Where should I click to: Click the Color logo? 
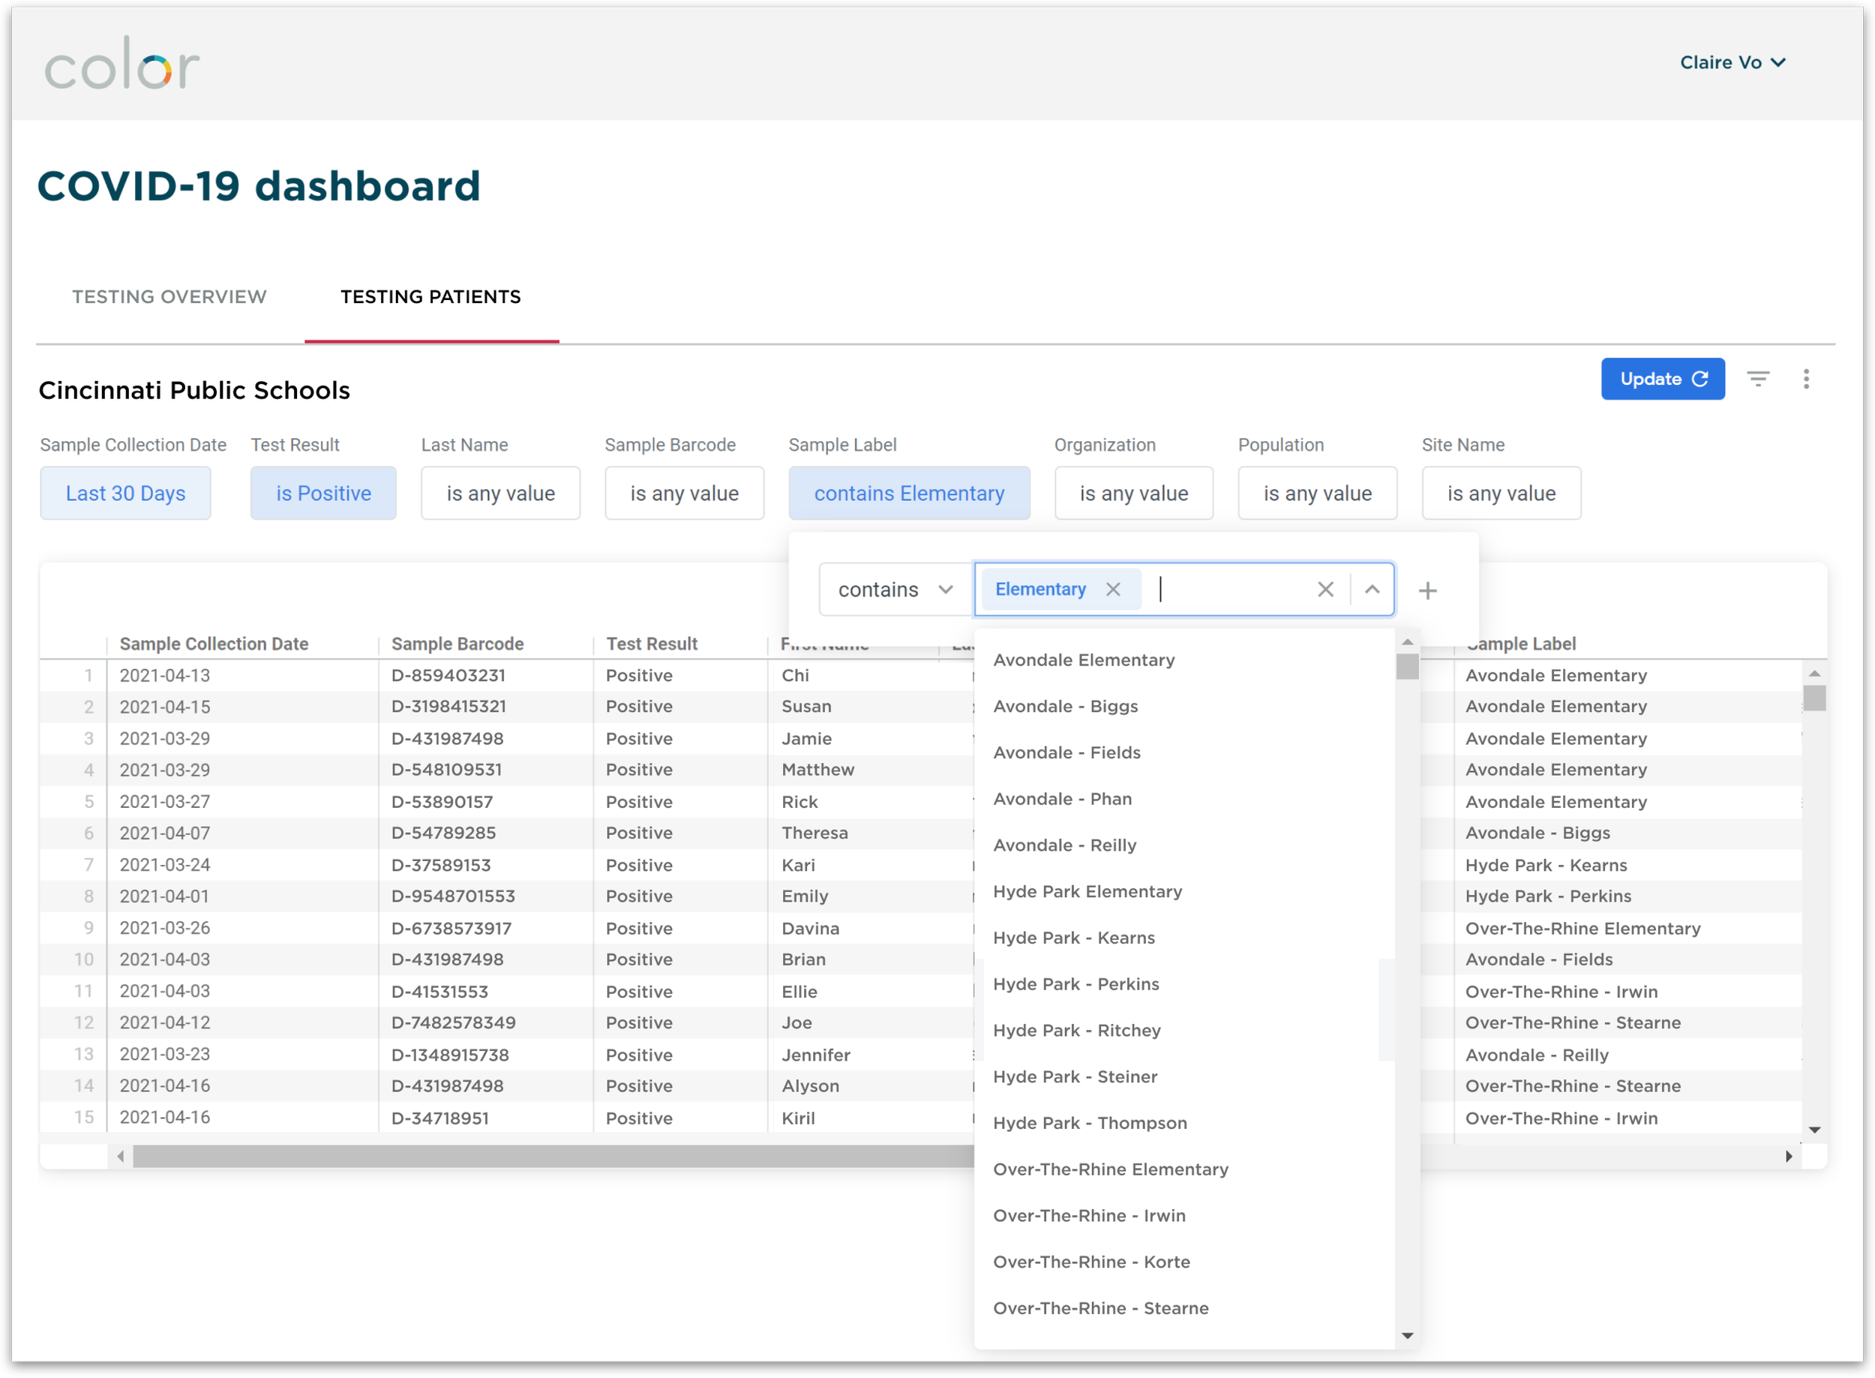[121, 65]
